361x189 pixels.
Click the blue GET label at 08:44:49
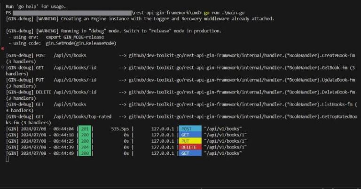point(190,153)
